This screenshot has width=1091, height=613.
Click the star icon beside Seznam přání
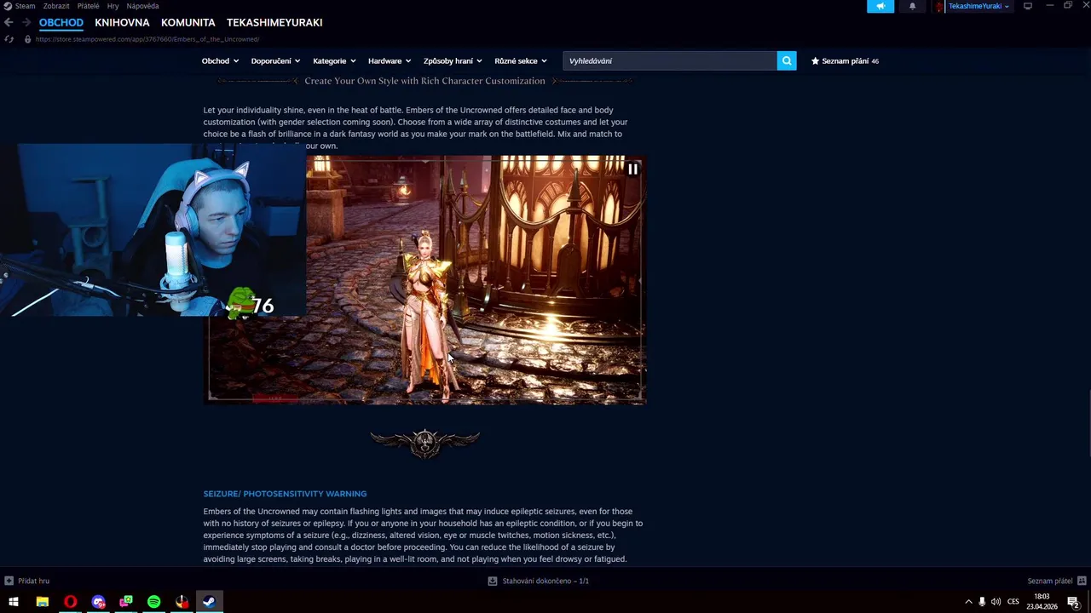(x=815, y=60)
